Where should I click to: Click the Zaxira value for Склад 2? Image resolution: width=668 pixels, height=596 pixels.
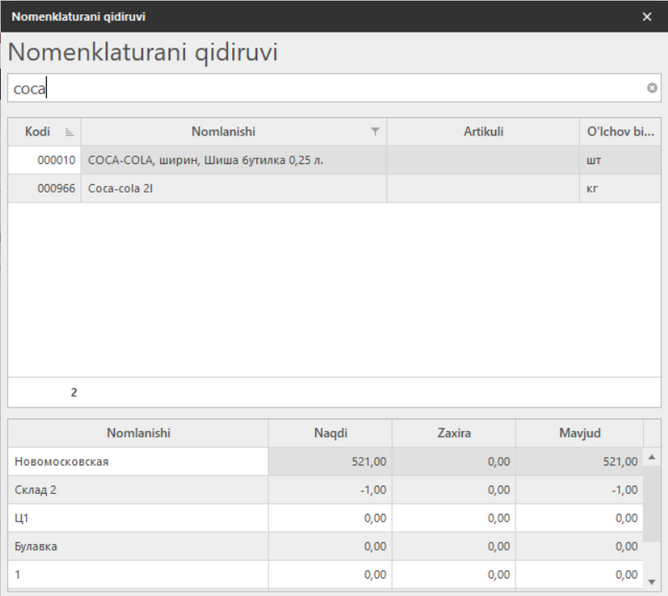tap(453, 490)
